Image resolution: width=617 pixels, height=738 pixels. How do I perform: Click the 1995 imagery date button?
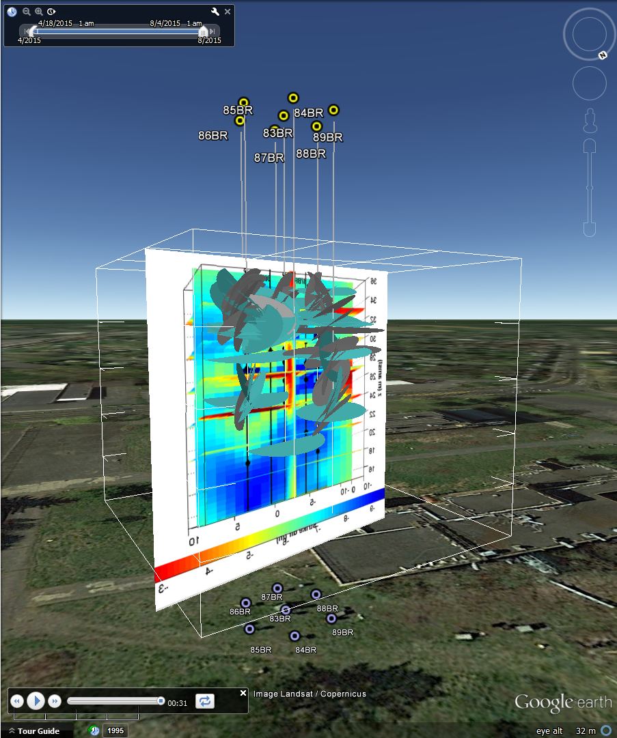coord(115,731)
